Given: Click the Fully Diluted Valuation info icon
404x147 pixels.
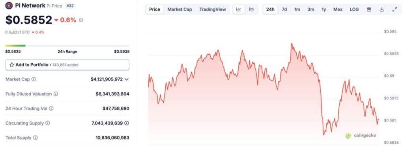Looking at the screenshot, I should click(x=56, y=94).
